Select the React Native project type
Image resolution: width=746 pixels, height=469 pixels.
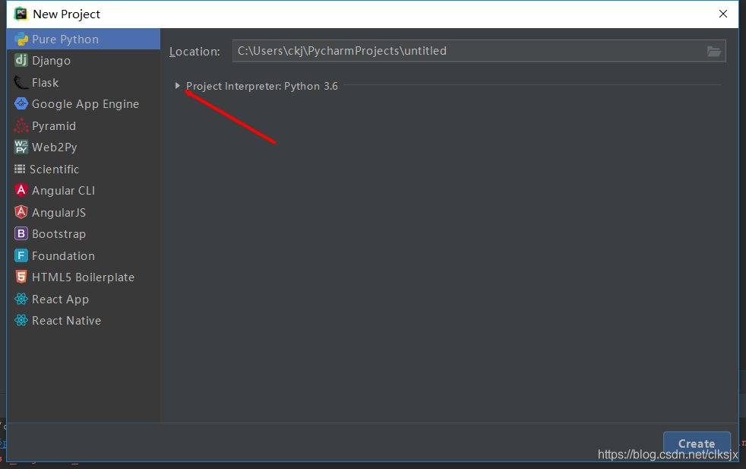84,321
